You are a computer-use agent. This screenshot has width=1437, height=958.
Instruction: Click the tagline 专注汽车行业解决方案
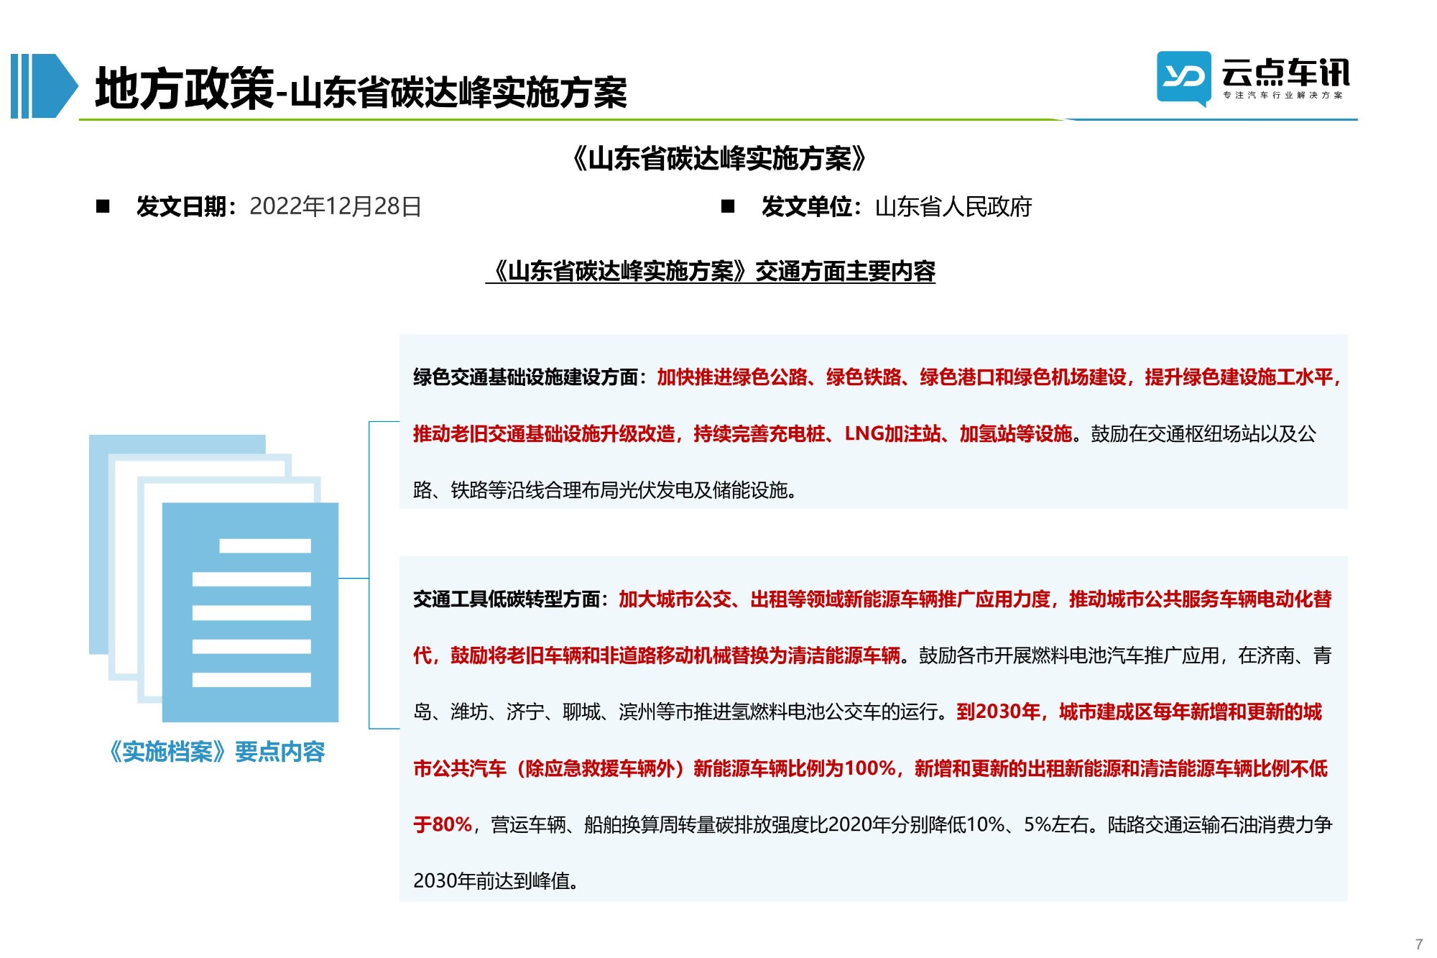pyautogui.click(x=1283, y=96)
